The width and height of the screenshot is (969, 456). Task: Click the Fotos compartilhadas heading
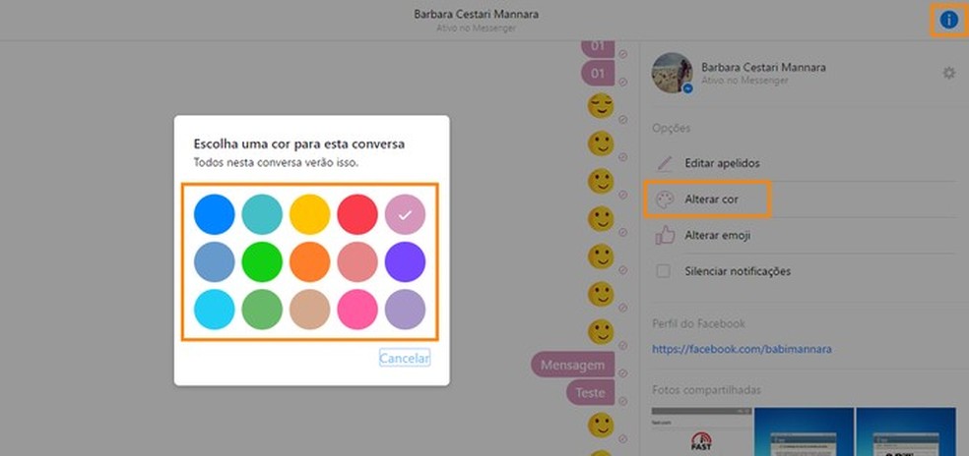(706, 390)
